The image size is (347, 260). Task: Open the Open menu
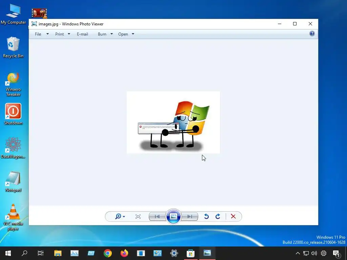click(123, 34)
